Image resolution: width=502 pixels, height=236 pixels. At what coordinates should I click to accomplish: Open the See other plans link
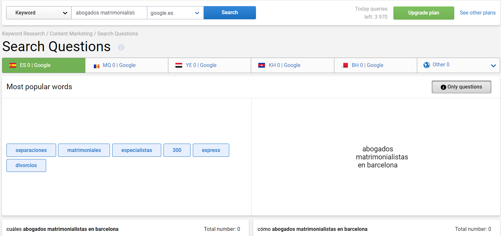[x=478, y=13]
